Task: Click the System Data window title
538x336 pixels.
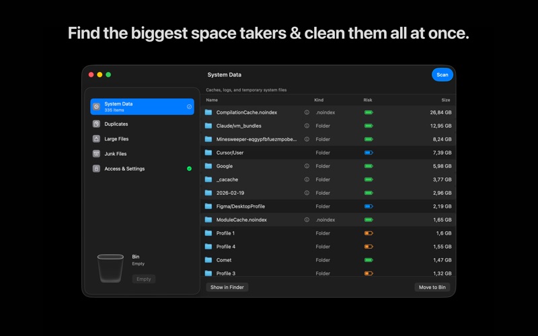Action: (225, 75)
